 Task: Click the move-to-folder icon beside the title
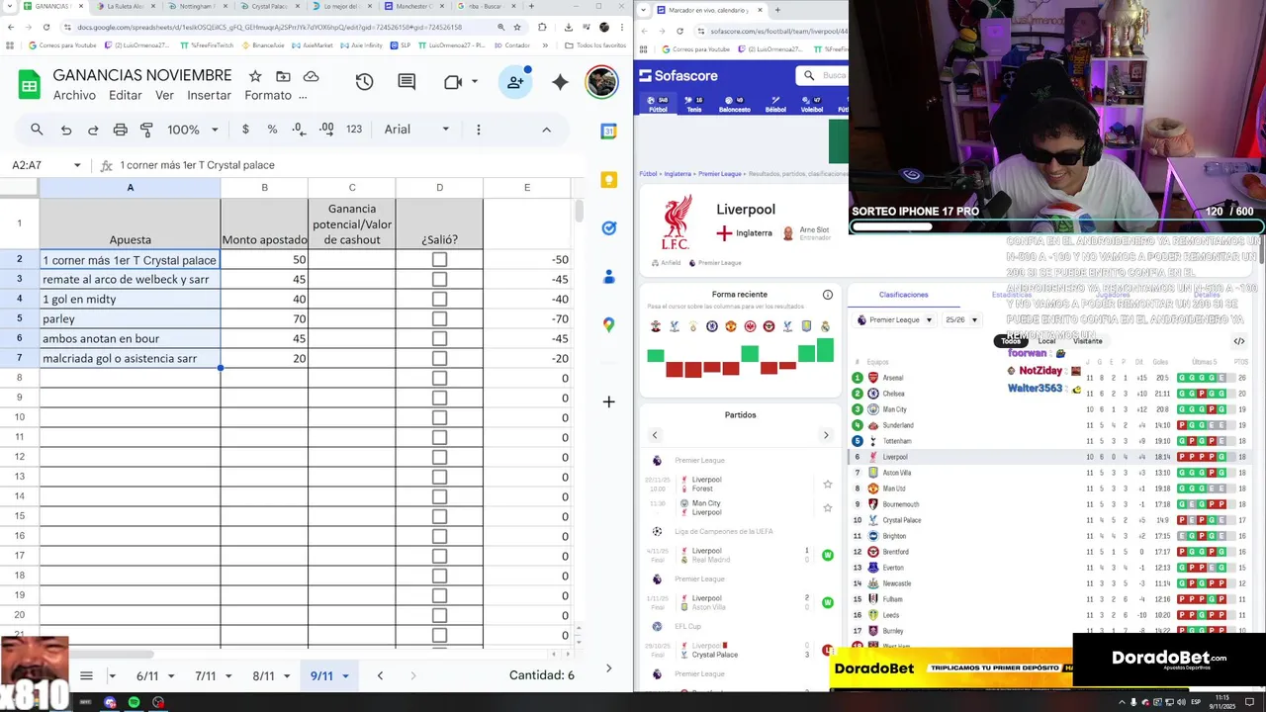(x=283, y=76)
